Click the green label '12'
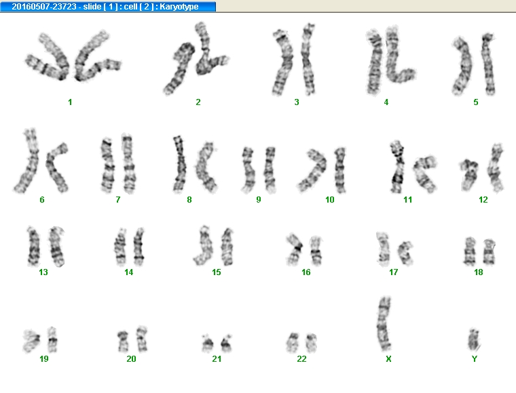This screenshot has width=516, height=393. coord(483,200)
